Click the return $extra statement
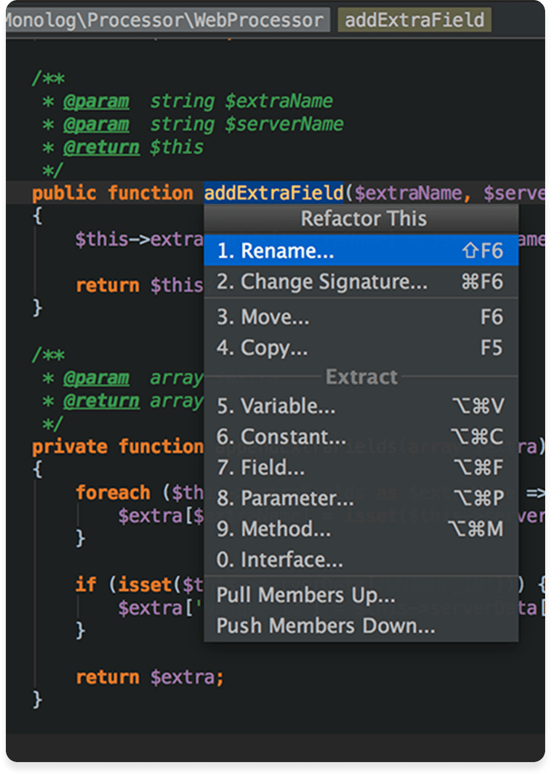Screen dimensions: 551x775 tap(150, 677)
